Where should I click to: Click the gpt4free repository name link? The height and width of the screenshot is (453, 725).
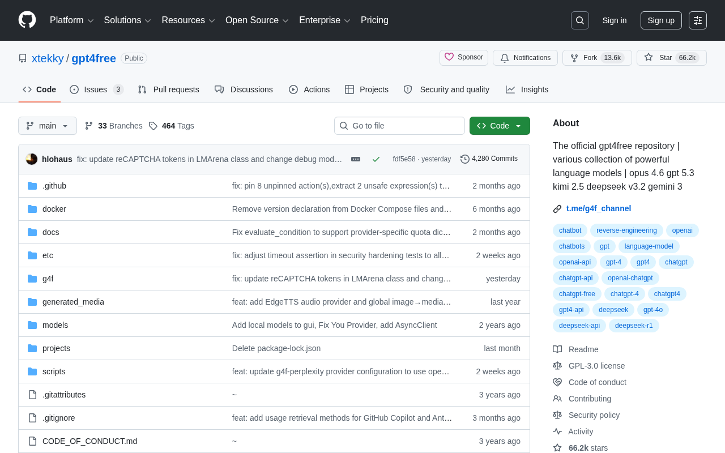pos(94,58)
